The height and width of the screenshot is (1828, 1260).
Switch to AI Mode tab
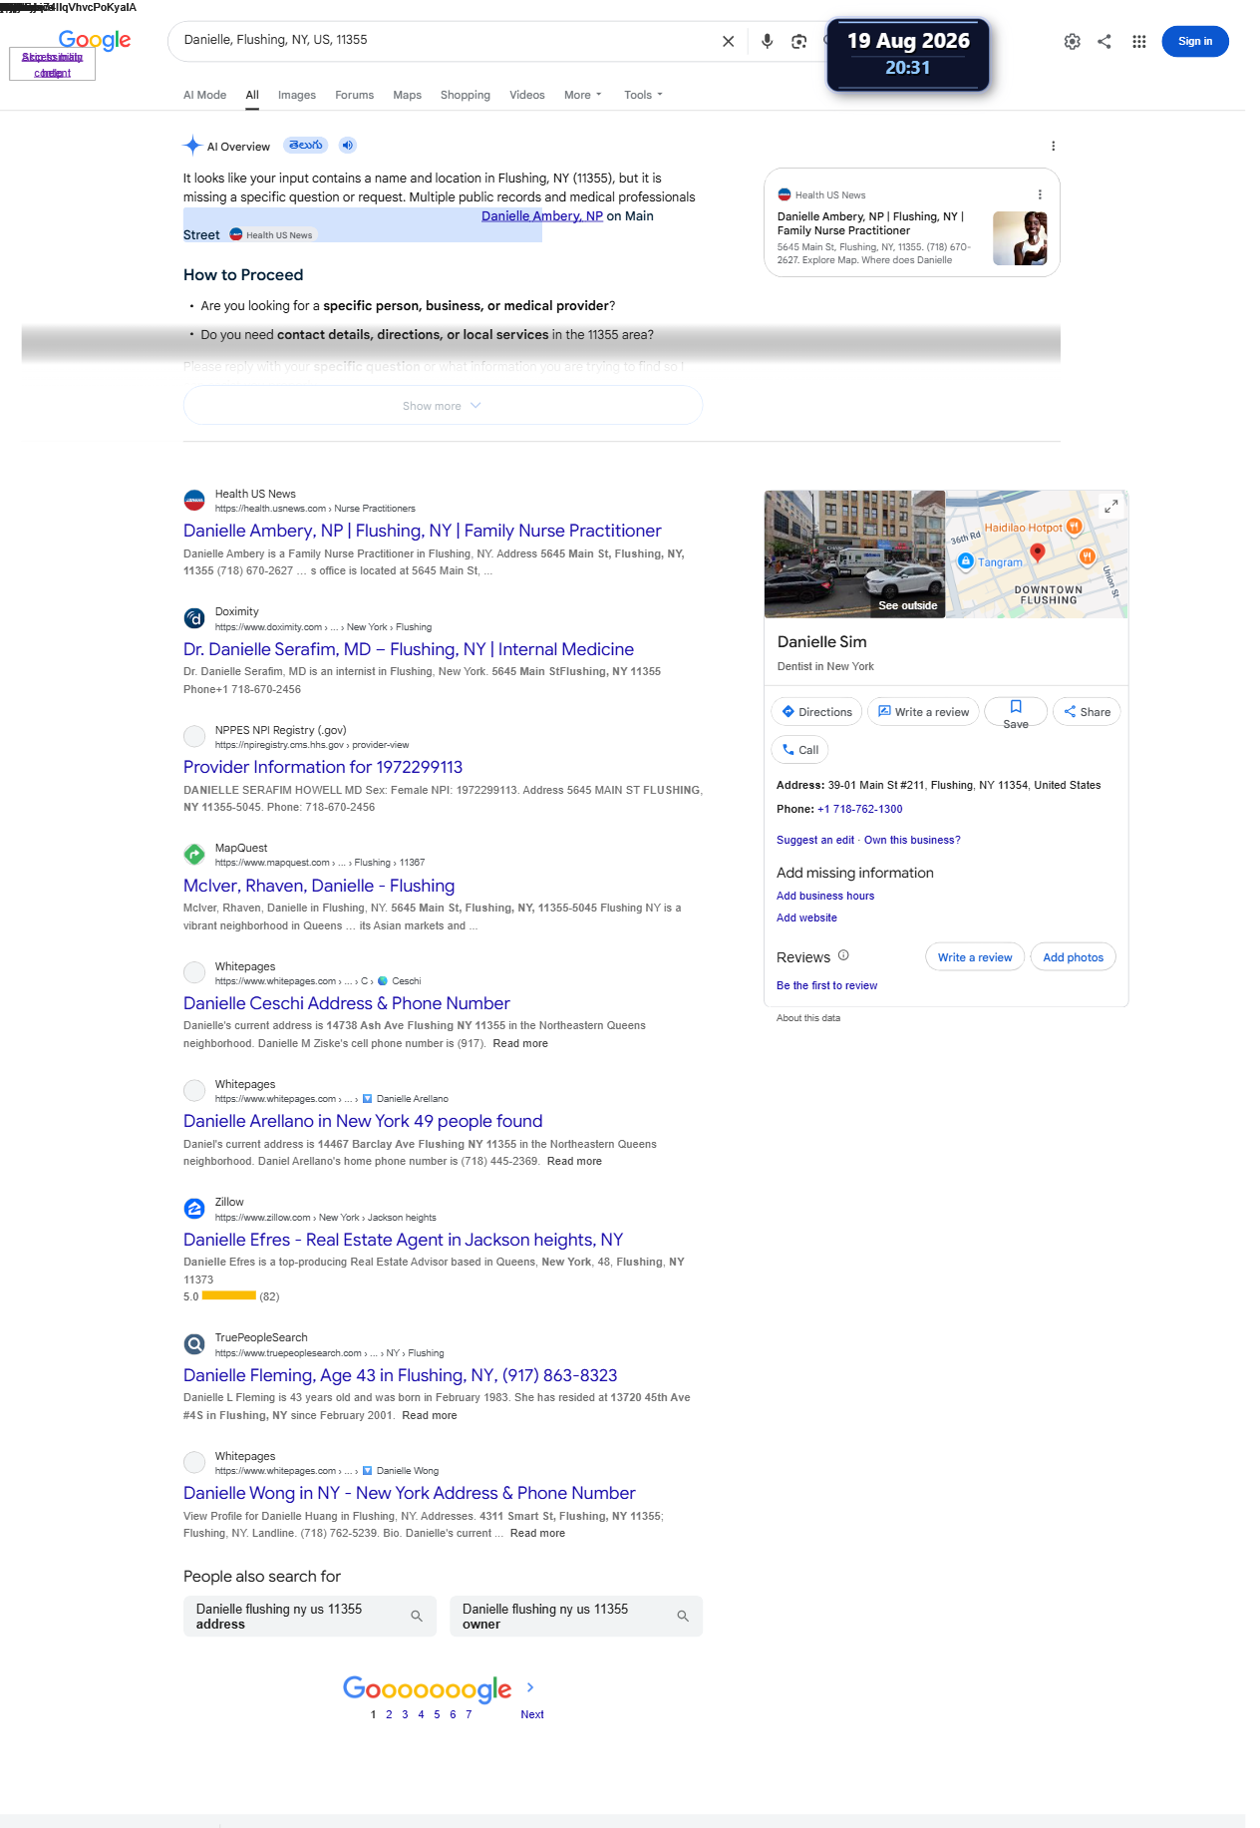point(204,95)
